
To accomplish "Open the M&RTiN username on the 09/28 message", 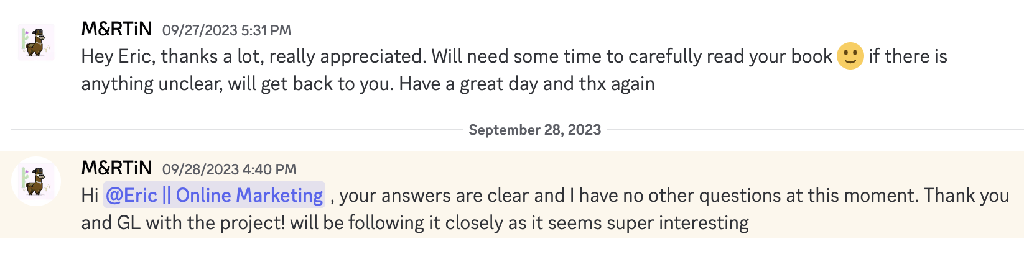I will [x=116, y=168].
